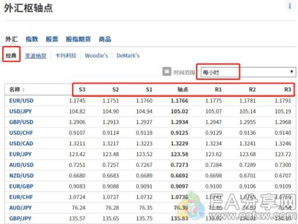Screen dimensions: 298x224
Task: Click EUR/GBP R2 value 0.9106
Action: (x=247, y=186)
